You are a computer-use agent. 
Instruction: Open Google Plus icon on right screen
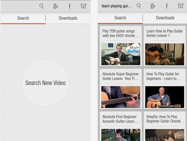tap(153, 6)
